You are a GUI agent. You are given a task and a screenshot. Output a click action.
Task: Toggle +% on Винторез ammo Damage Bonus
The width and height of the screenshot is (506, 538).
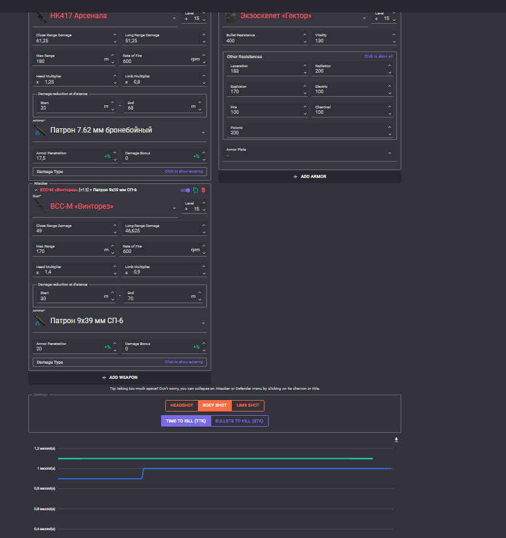tap(196, 347)
